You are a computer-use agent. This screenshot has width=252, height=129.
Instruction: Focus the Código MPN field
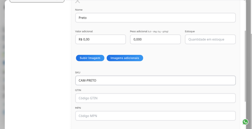pyautogui.click(x=155, y=116)
